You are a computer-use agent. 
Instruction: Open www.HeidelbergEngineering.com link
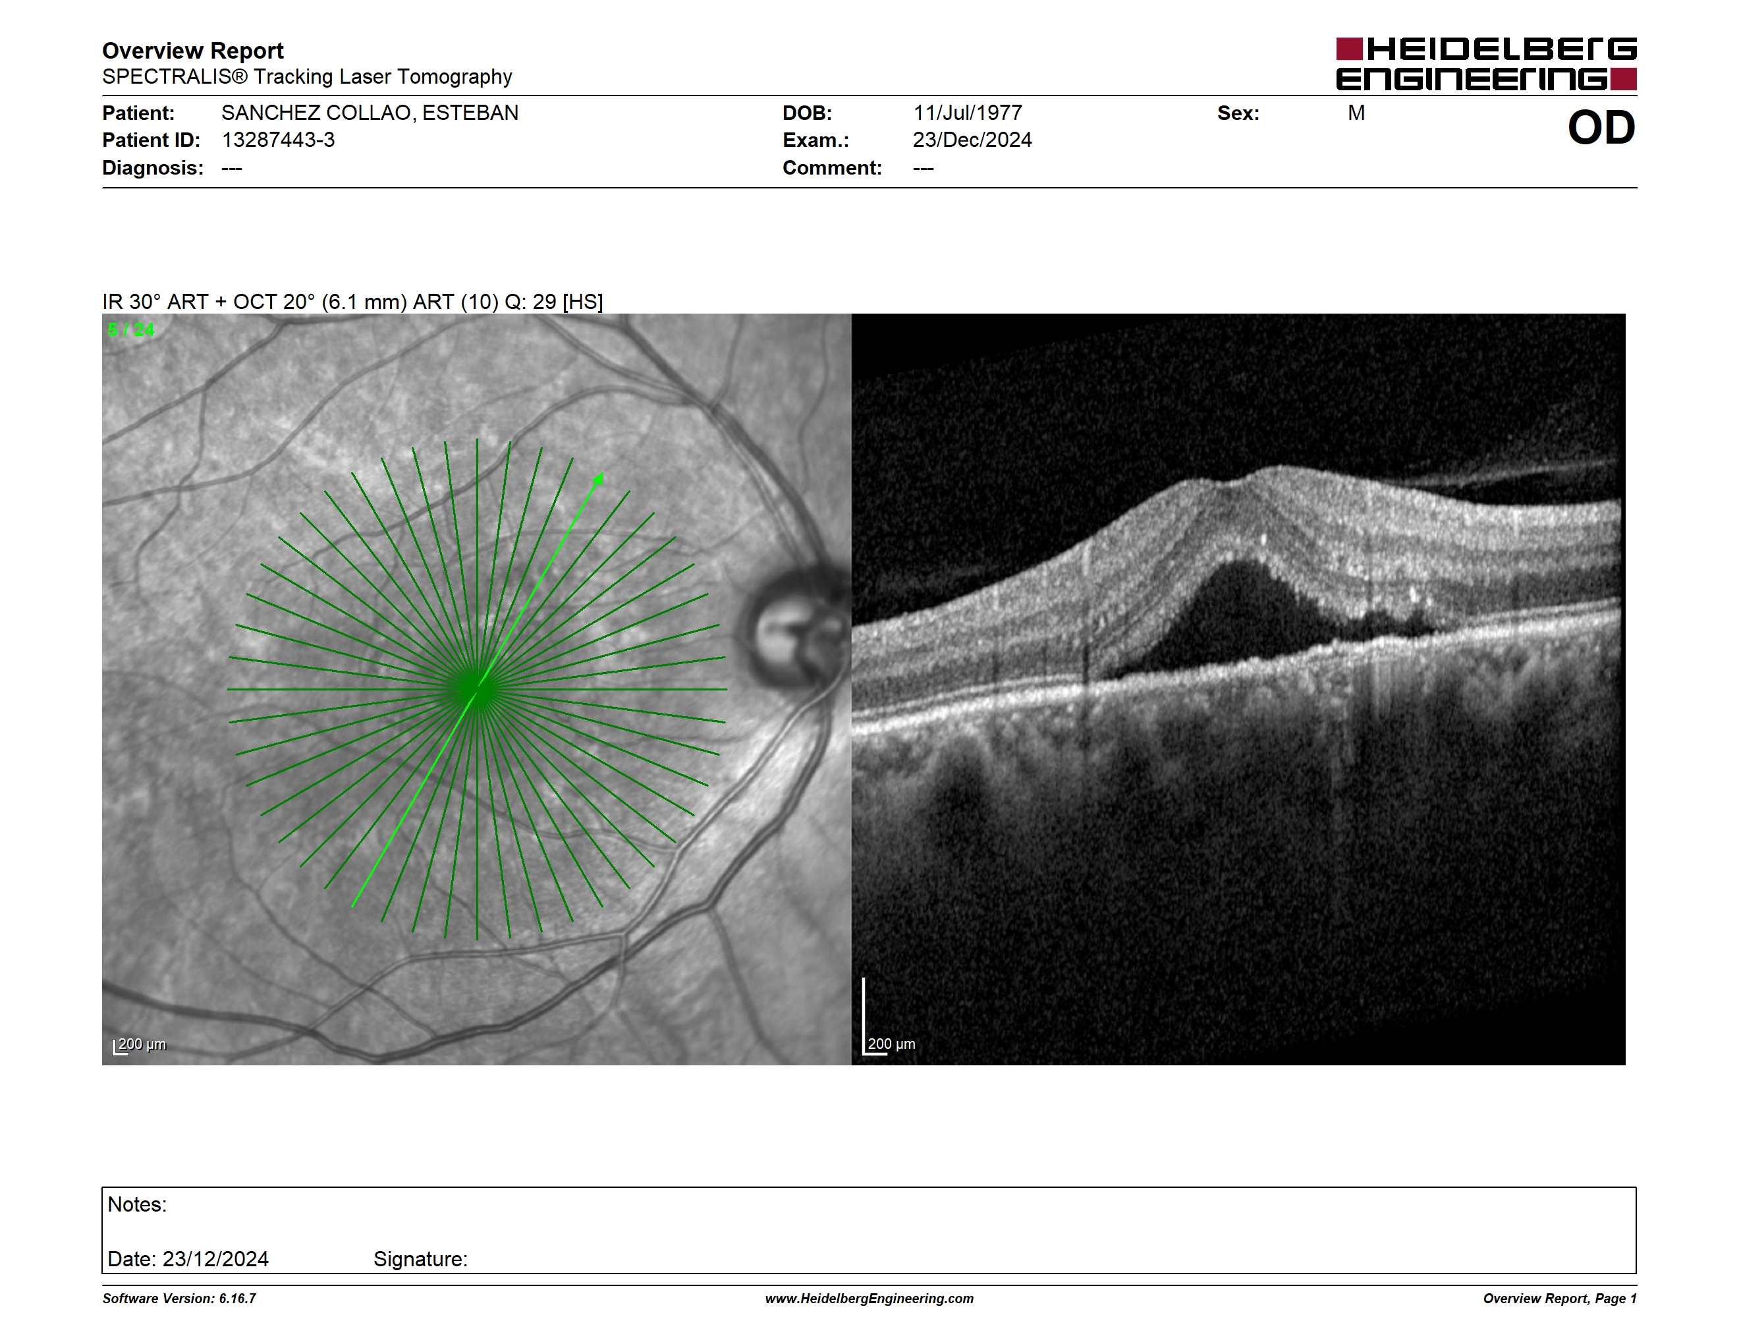click(869, 1299)
